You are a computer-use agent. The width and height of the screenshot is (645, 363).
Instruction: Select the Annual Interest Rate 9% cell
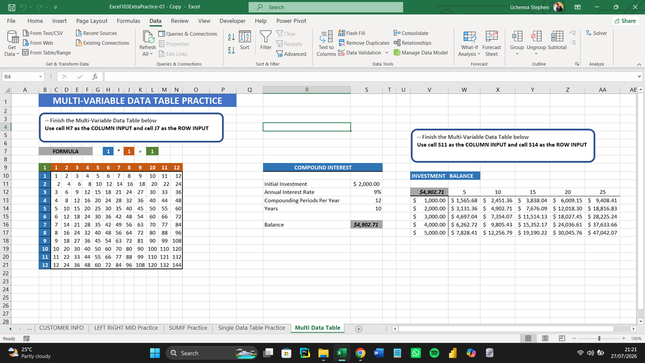[x=367, y=192]
